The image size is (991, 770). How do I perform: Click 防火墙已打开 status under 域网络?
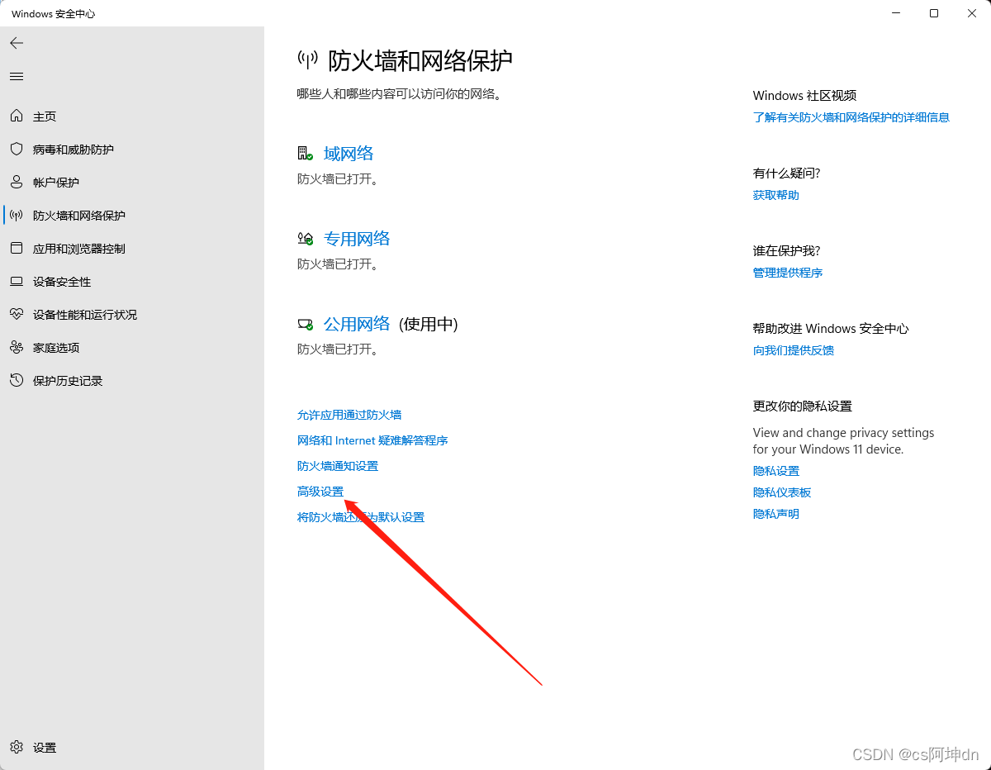(x=338, y=179)
